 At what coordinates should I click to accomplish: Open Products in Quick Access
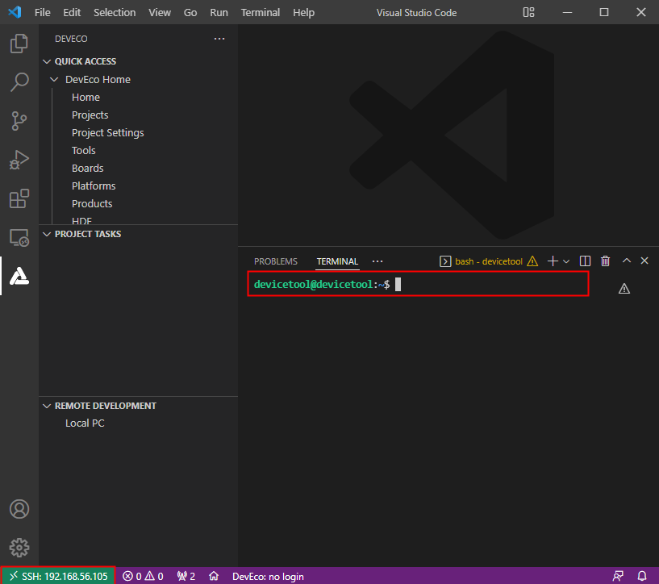92,204
